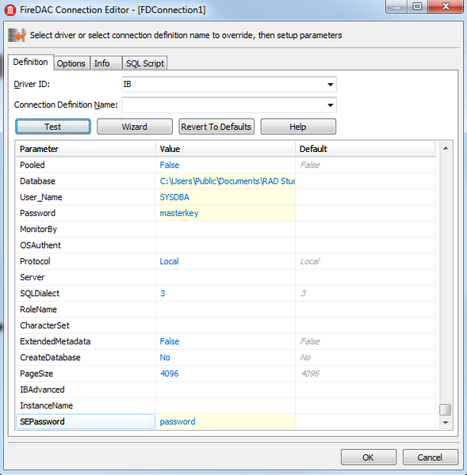Viewport: 467px width, 475px height.
Task: Confirm with the OK button
Action: pyautogui.click(x=369, y=457)
